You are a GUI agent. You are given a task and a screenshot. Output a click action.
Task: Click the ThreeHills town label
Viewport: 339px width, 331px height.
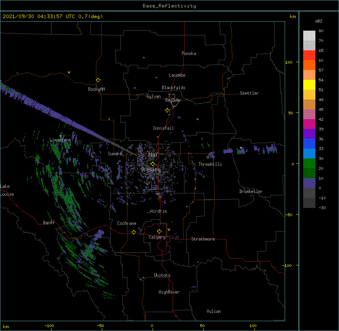click(x=210, y=164)
